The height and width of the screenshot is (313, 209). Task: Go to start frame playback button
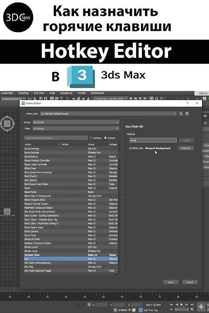[171, 305]
